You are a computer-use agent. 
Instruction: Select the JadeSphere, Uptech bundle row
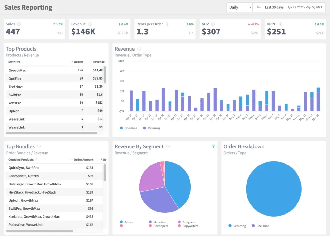point(54,176)
